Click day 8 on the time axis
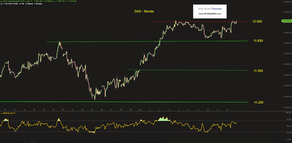Screen dimensions: 292x143 point(188,110)
